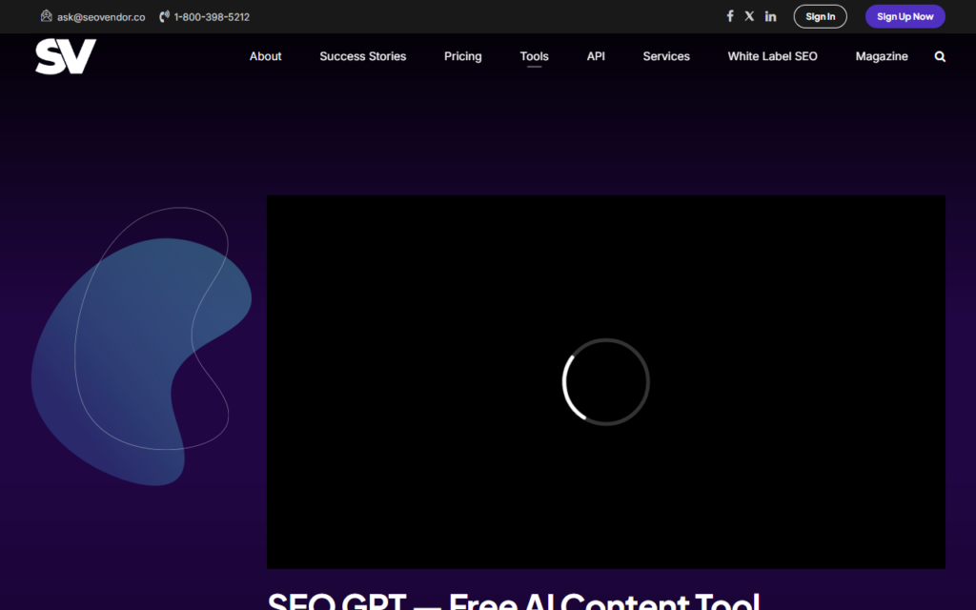Open the Tools menu item
This screenshot has width=976, height=610.
tap(534, 56)
